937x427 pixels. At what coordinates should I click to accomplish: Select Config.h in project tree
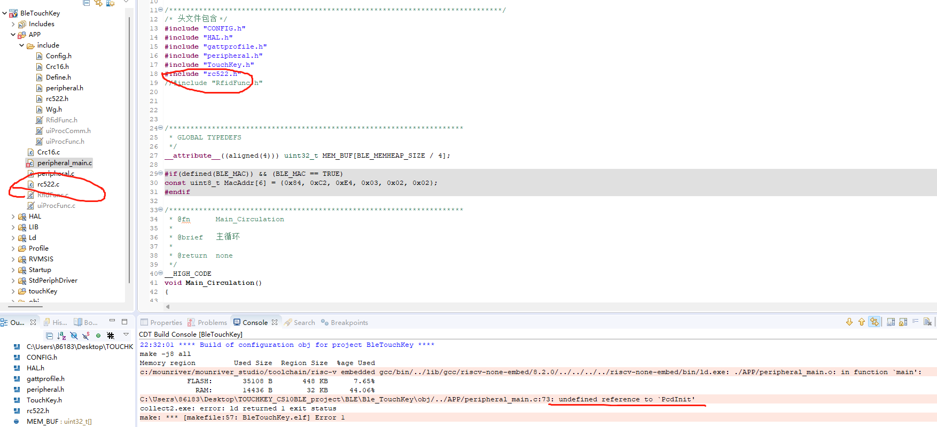coord(53,56)
